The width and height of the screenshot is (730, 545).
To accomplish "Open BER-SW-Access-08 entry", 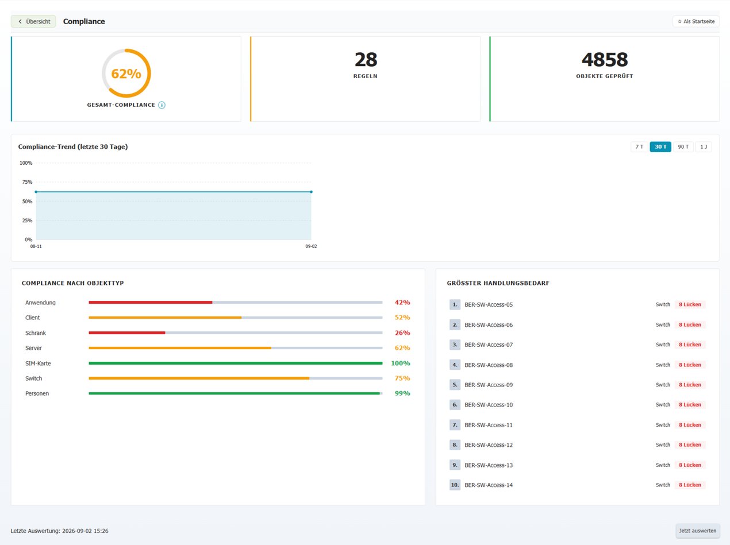I will coord(577,365).
